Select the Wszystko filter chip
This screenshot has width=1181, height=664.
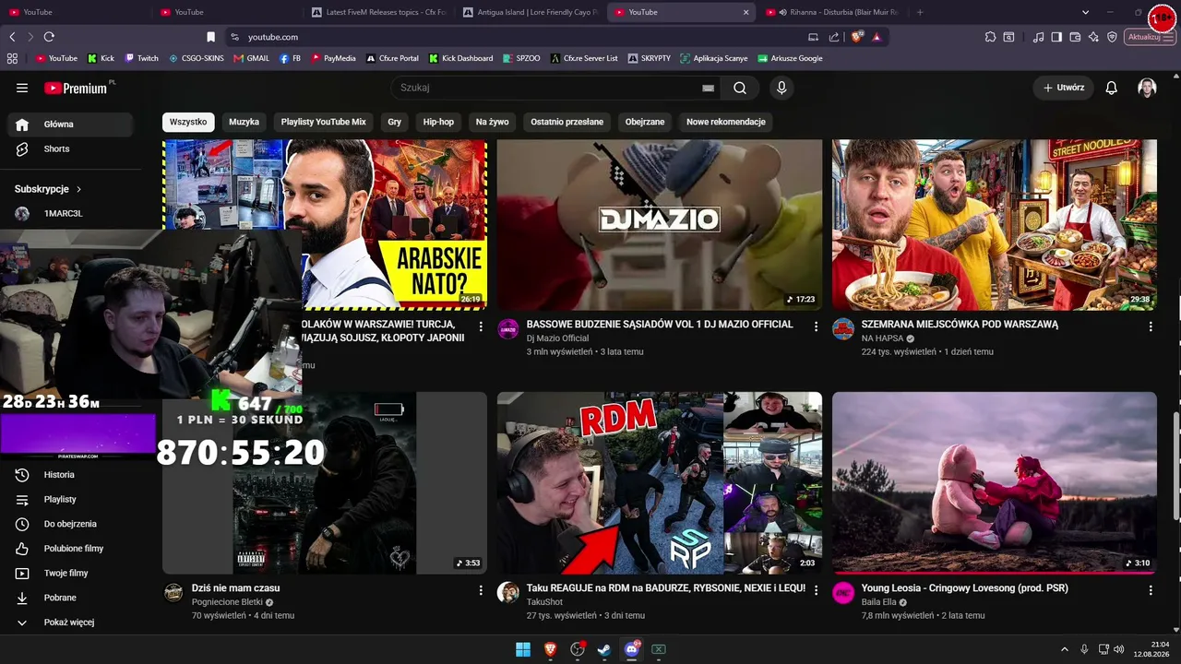coord(188,122)
